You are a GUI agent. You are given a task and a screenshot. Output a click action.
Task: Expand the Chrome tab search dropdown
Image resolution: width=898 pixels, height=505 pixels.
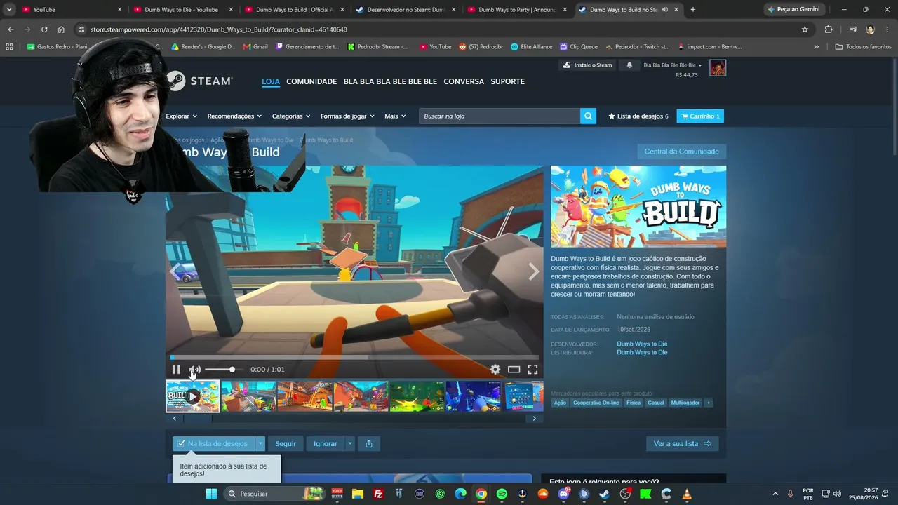9,10
